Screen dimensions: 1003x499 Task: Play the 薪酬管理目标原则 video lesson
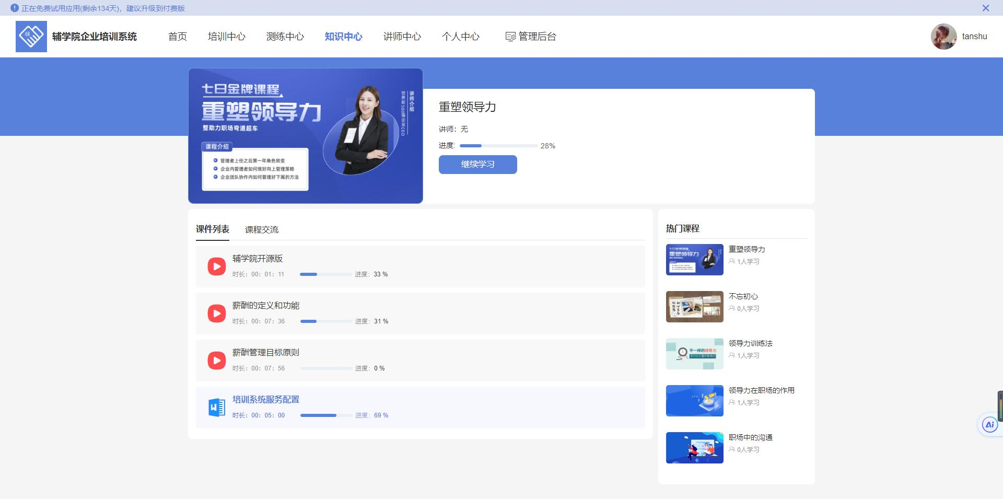point(216,361)
